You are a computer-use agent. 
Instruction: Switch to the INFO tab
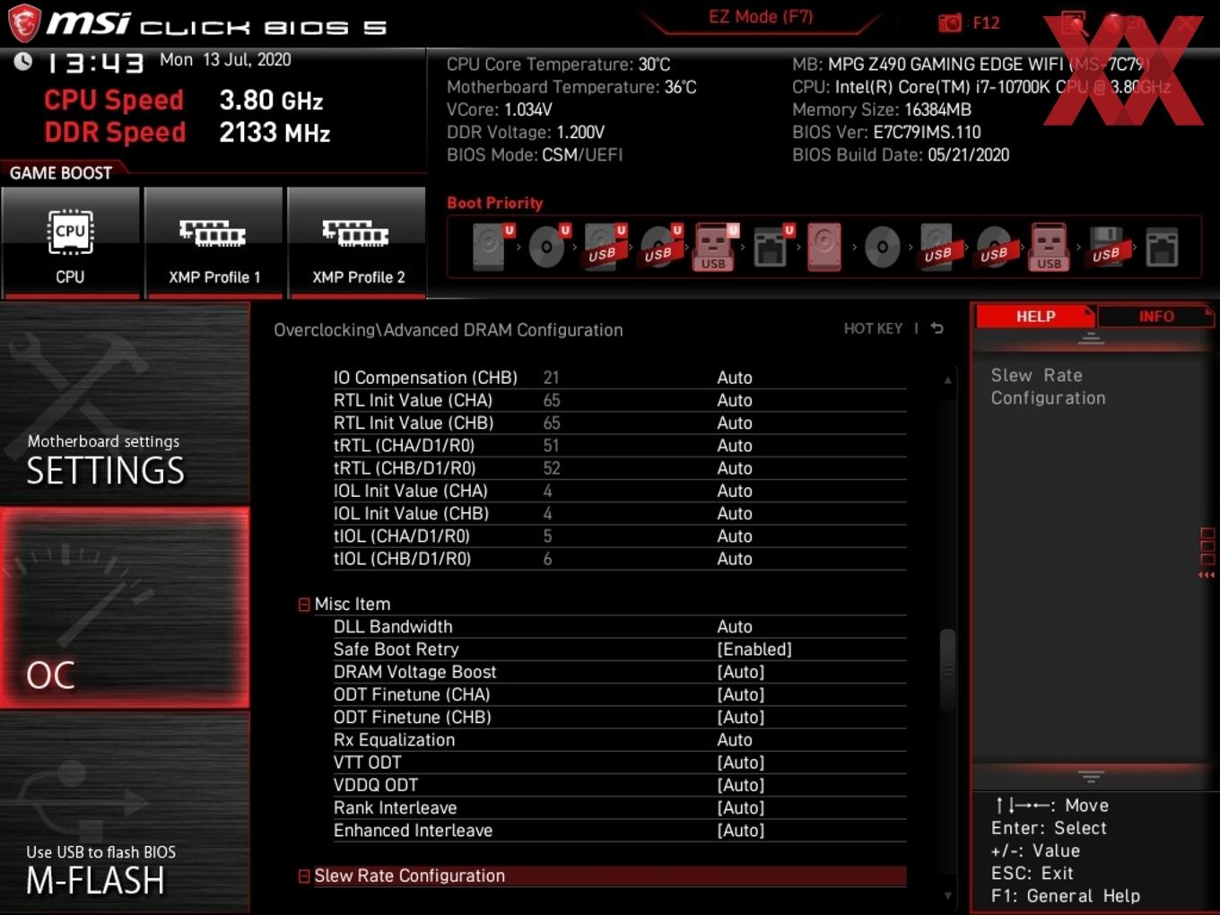point(1155,317)
